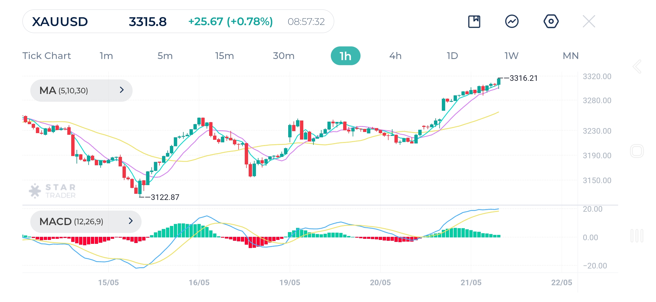This screenshot has width=656, height=302.
Task: Switch to the 4h timeframe
Action: click(396, 56)
